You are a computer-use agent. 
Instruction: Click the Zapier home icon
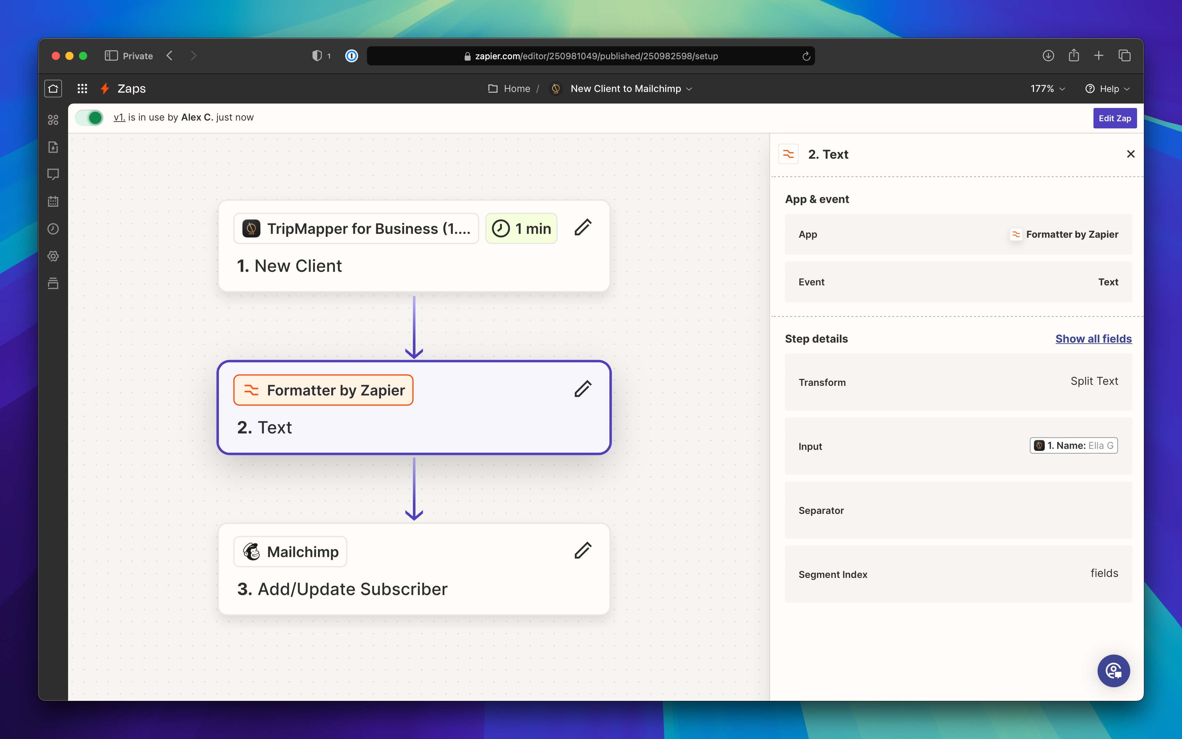[53, 89]
